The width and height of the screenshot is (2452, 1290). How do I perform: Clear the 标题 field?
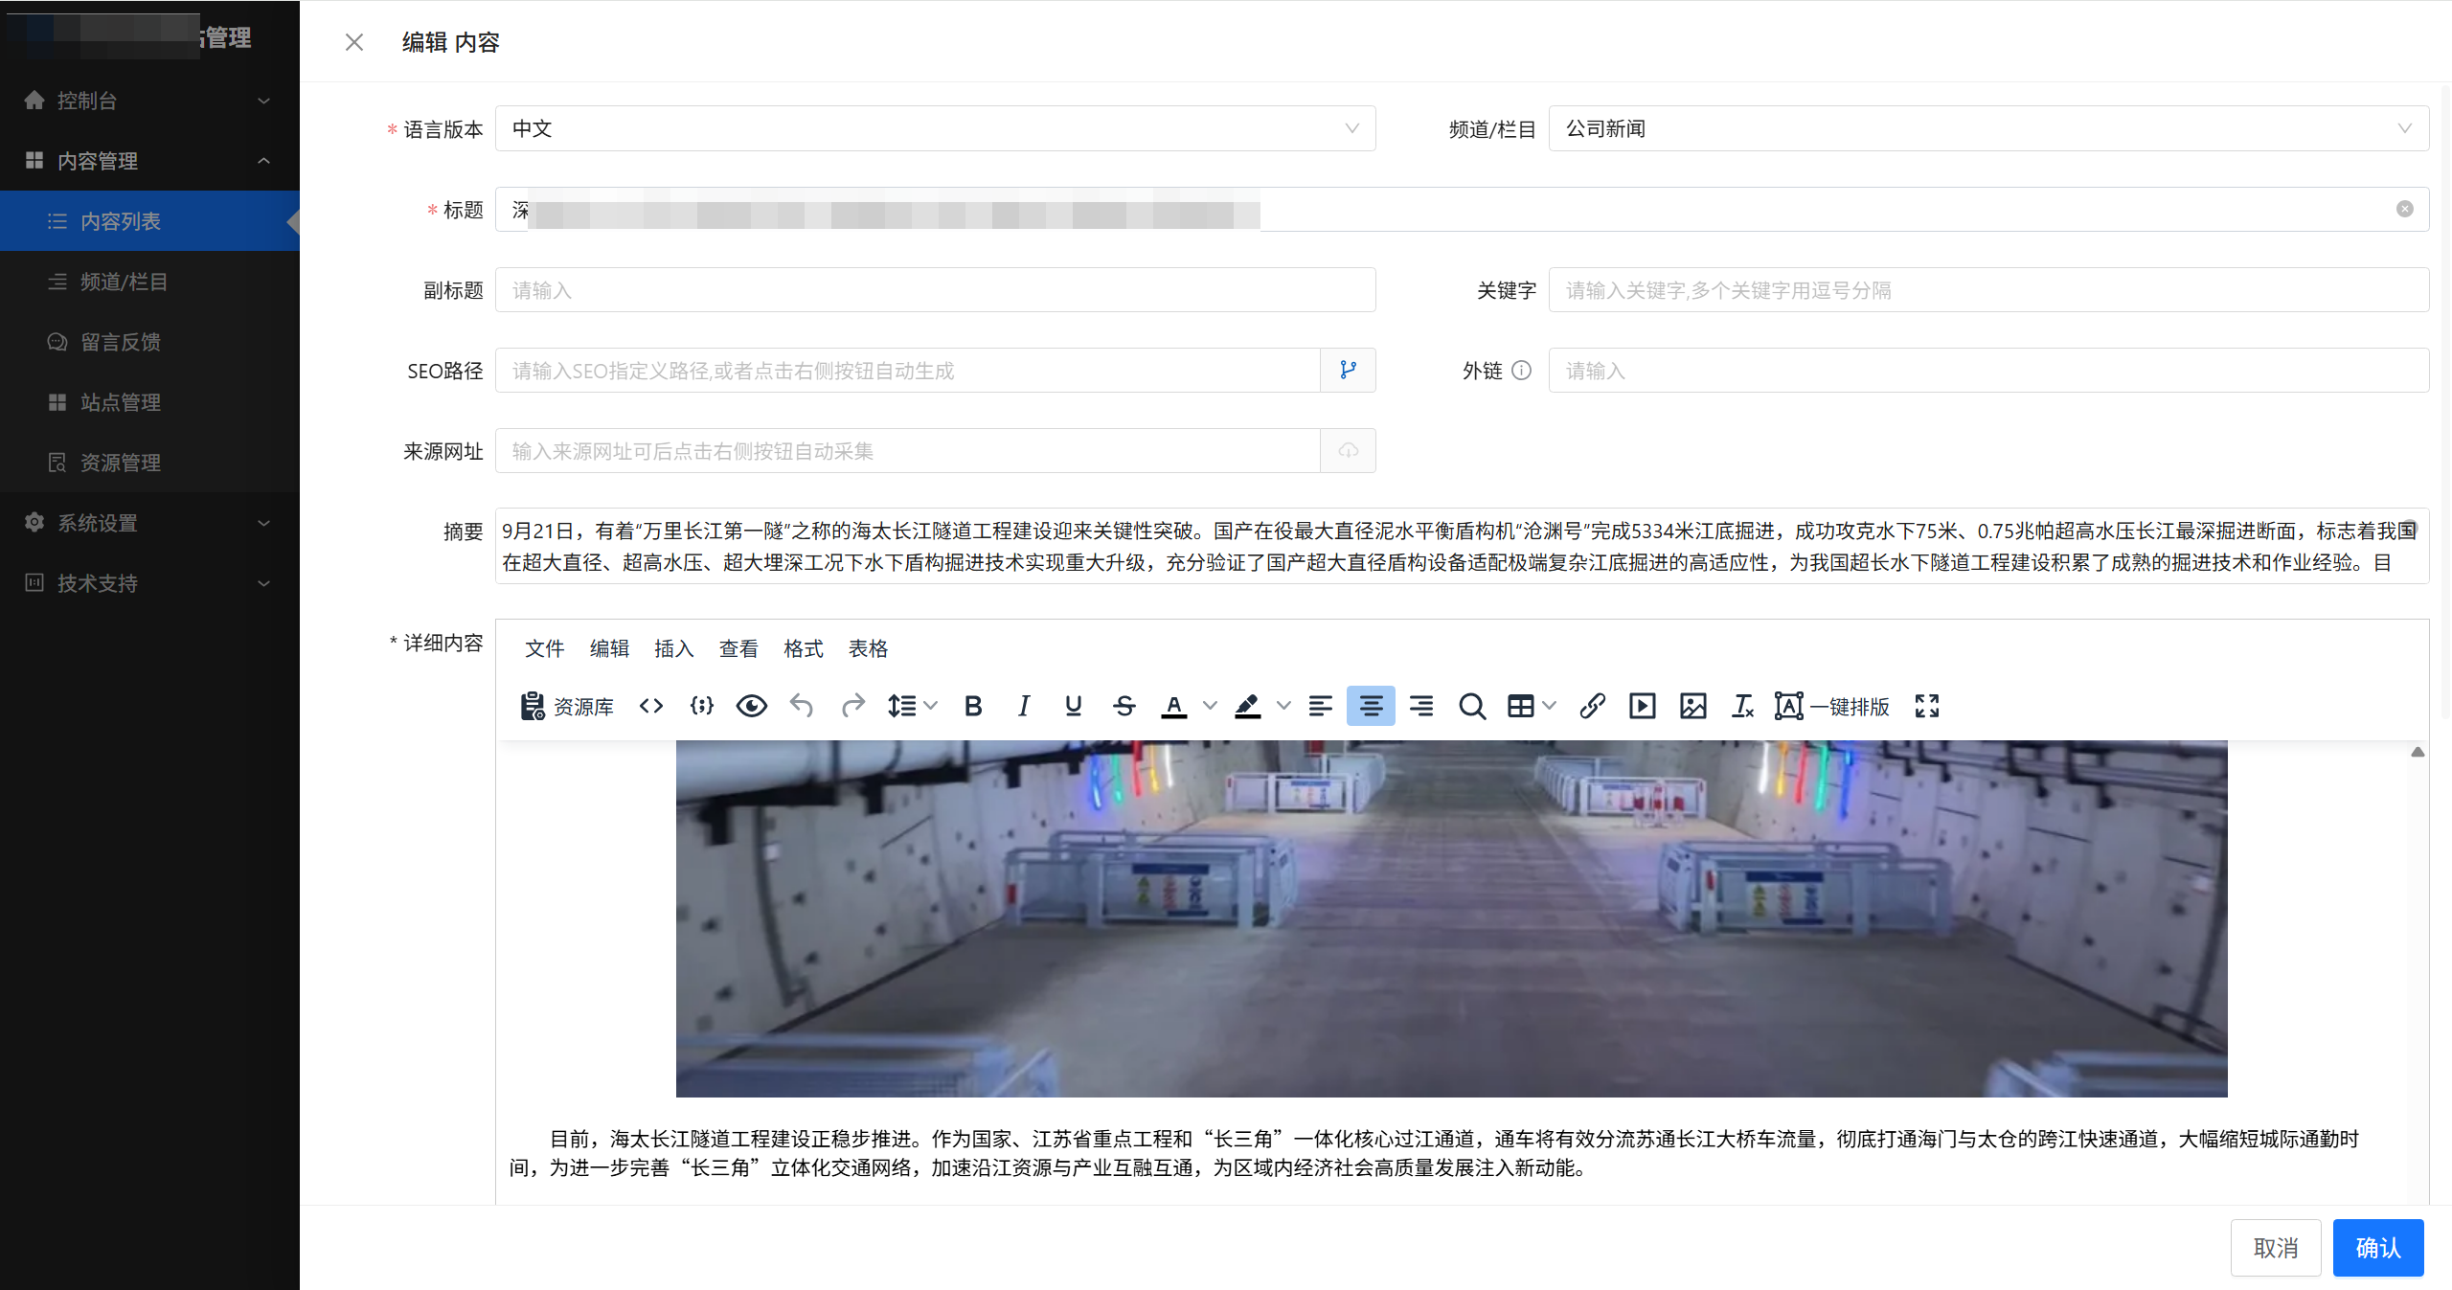(x=2405, y=209)
